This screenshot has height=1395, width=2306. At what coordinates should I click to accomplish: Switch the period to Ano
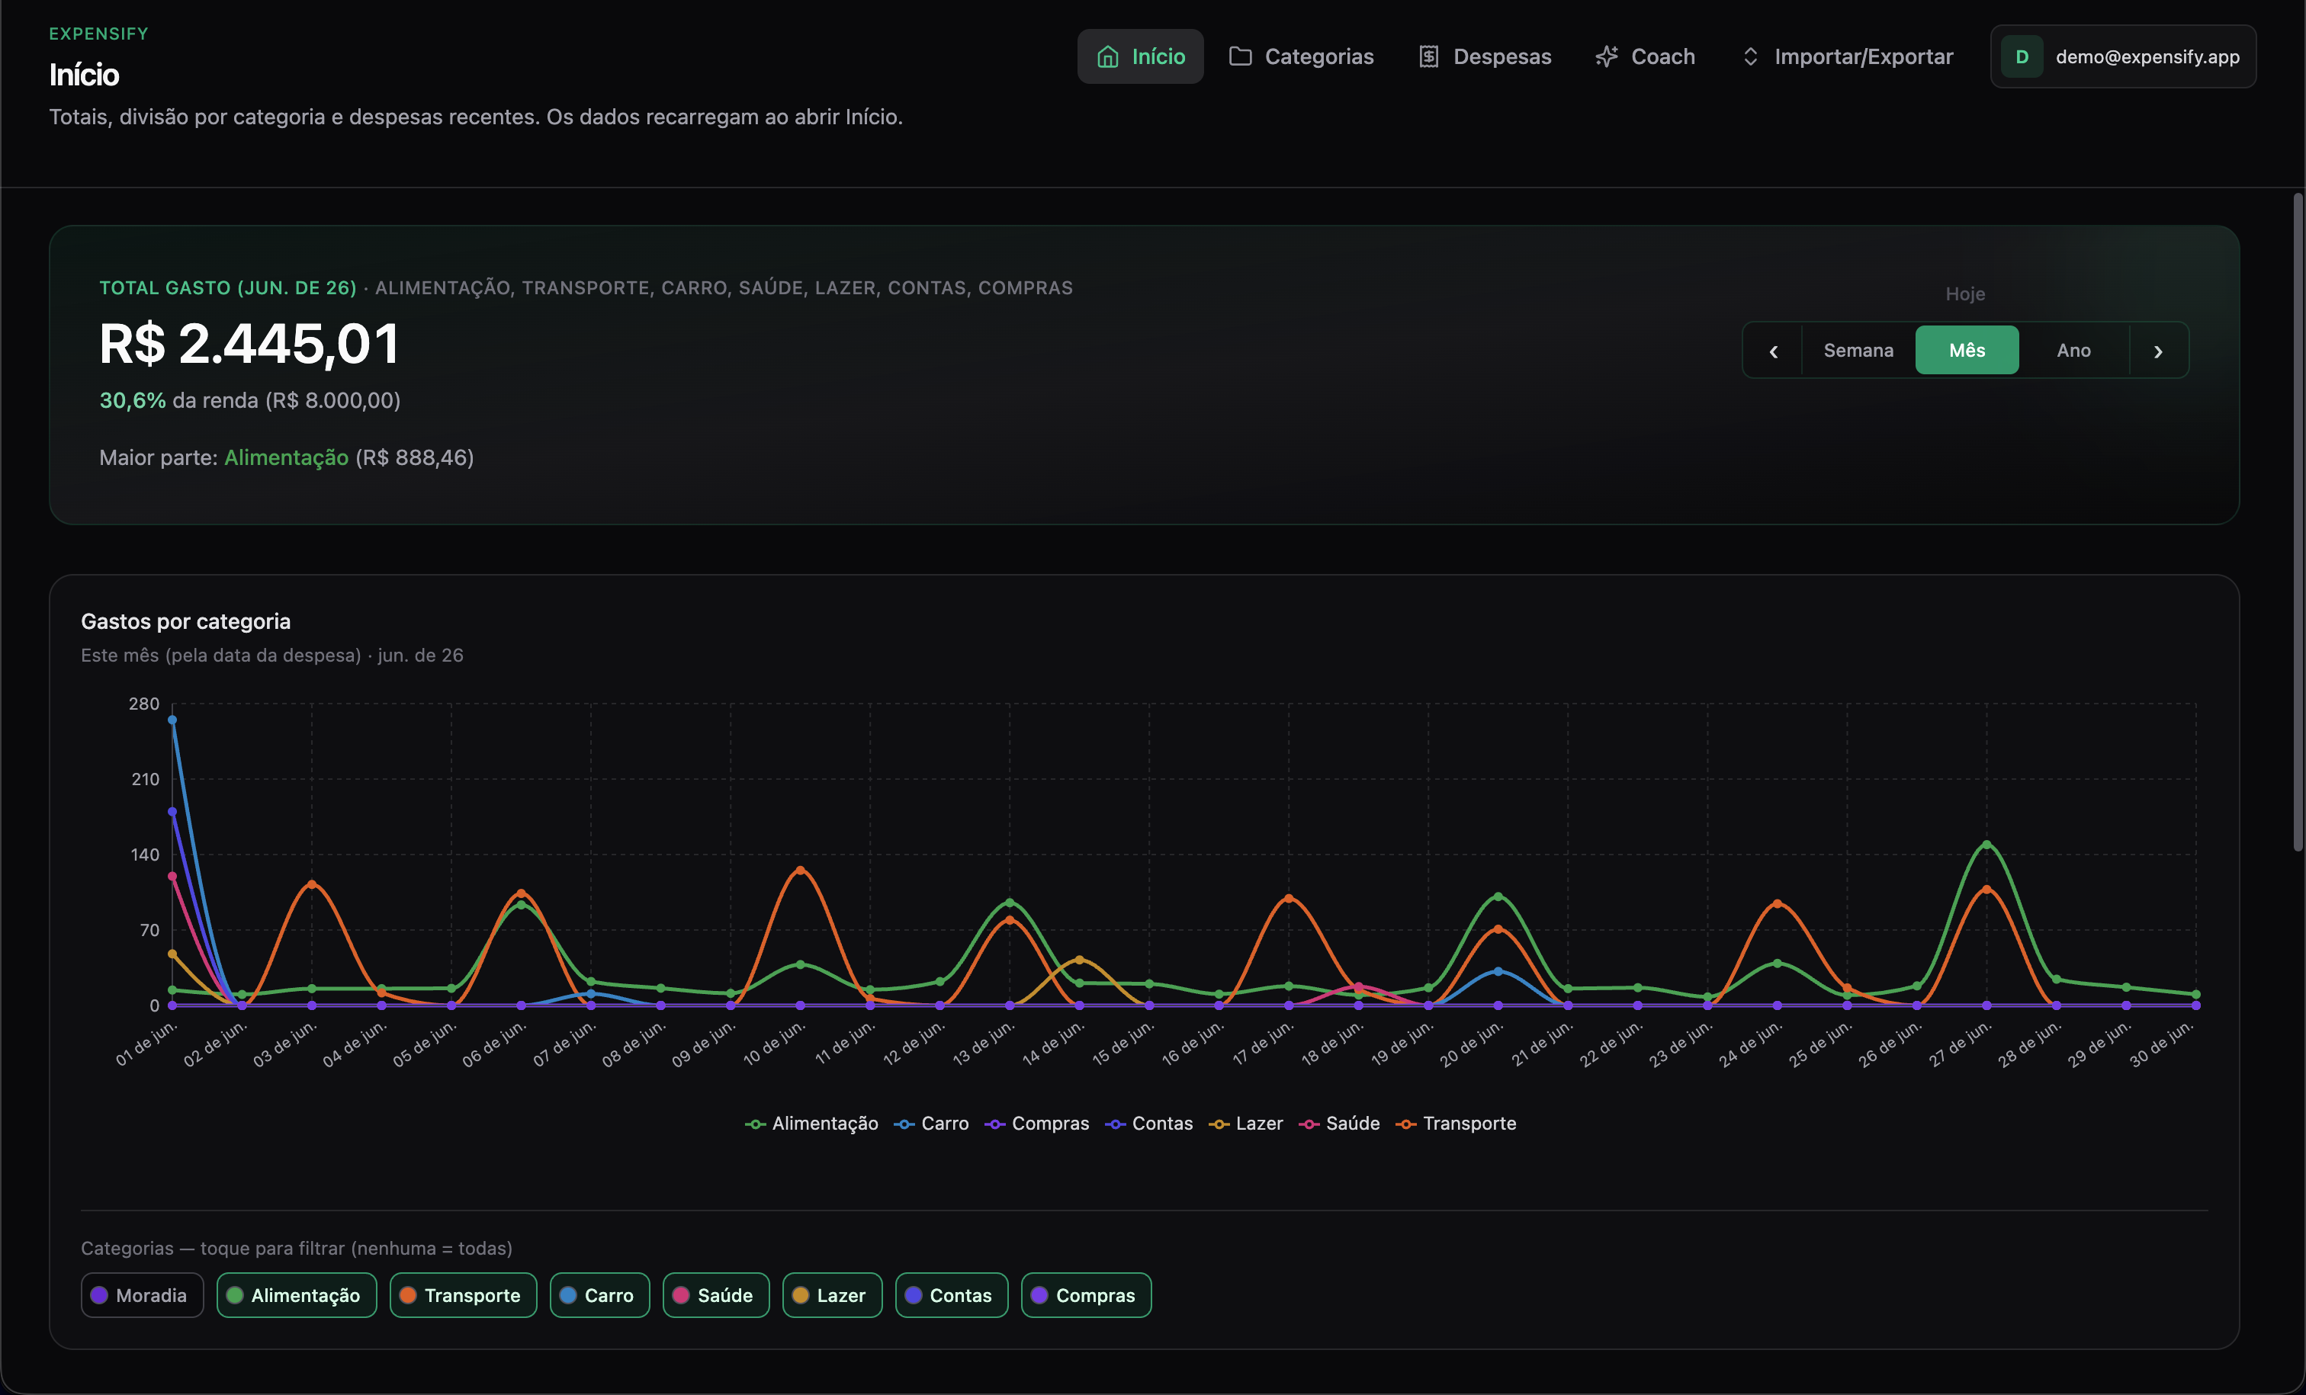click(2073, 351)
